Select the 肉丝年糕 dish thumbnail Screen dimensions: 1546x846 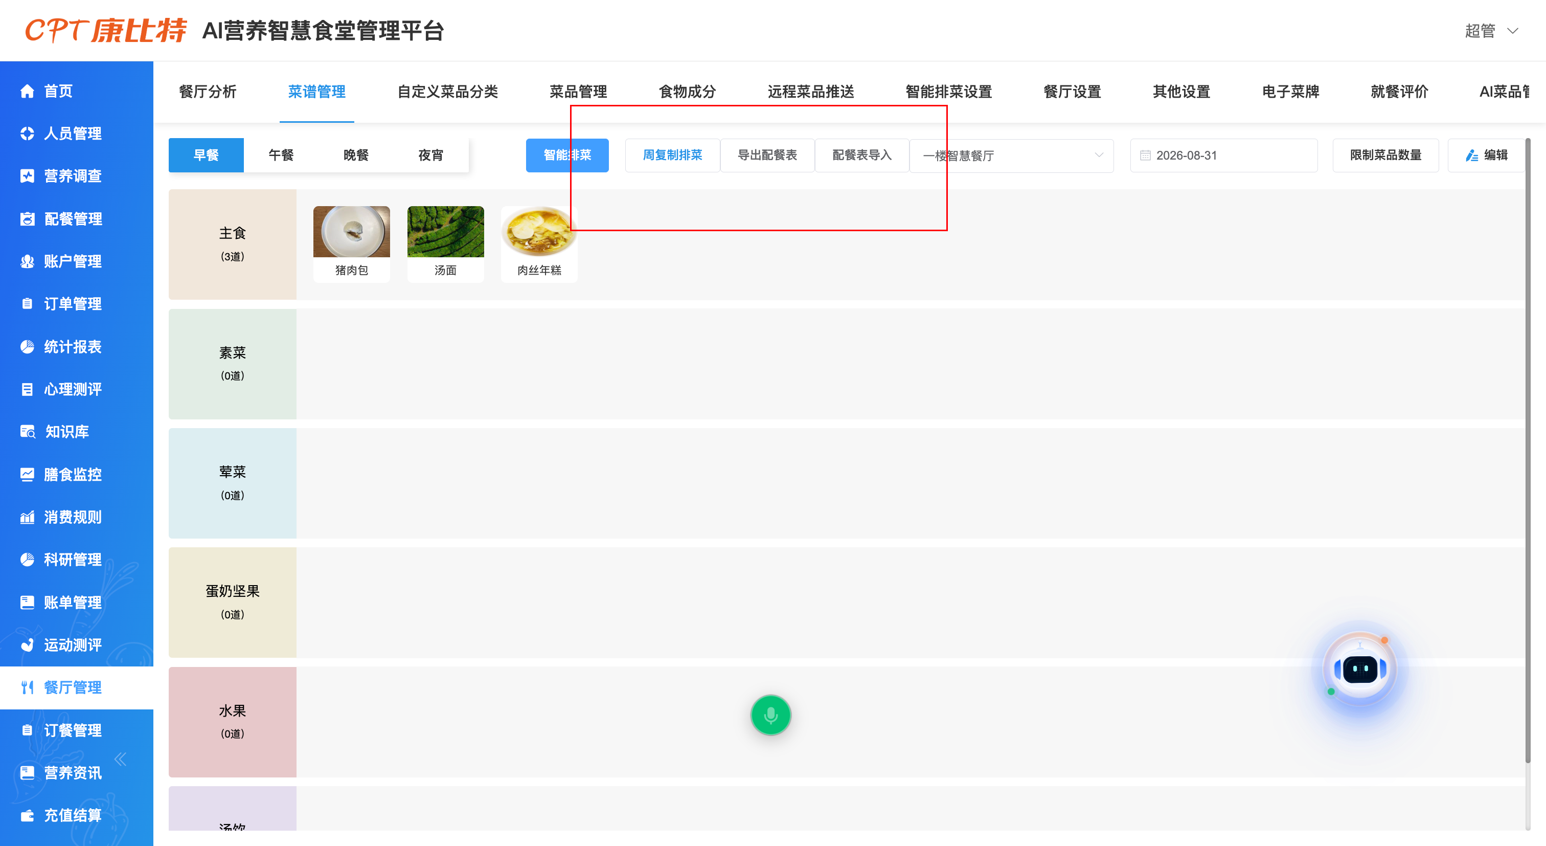[x=539, y=243]
